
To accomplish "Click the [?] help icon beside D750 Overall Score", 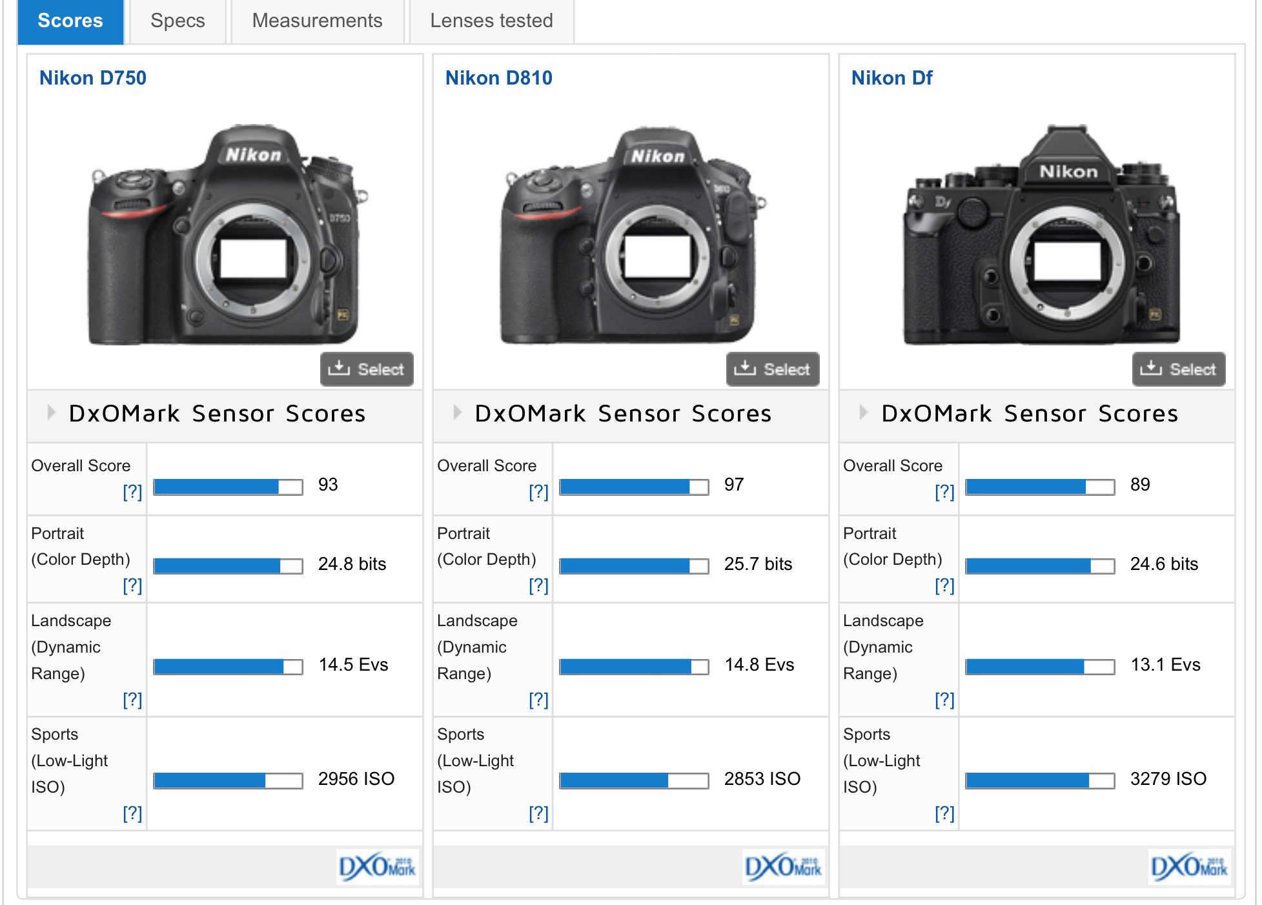I will pos(132,492).
